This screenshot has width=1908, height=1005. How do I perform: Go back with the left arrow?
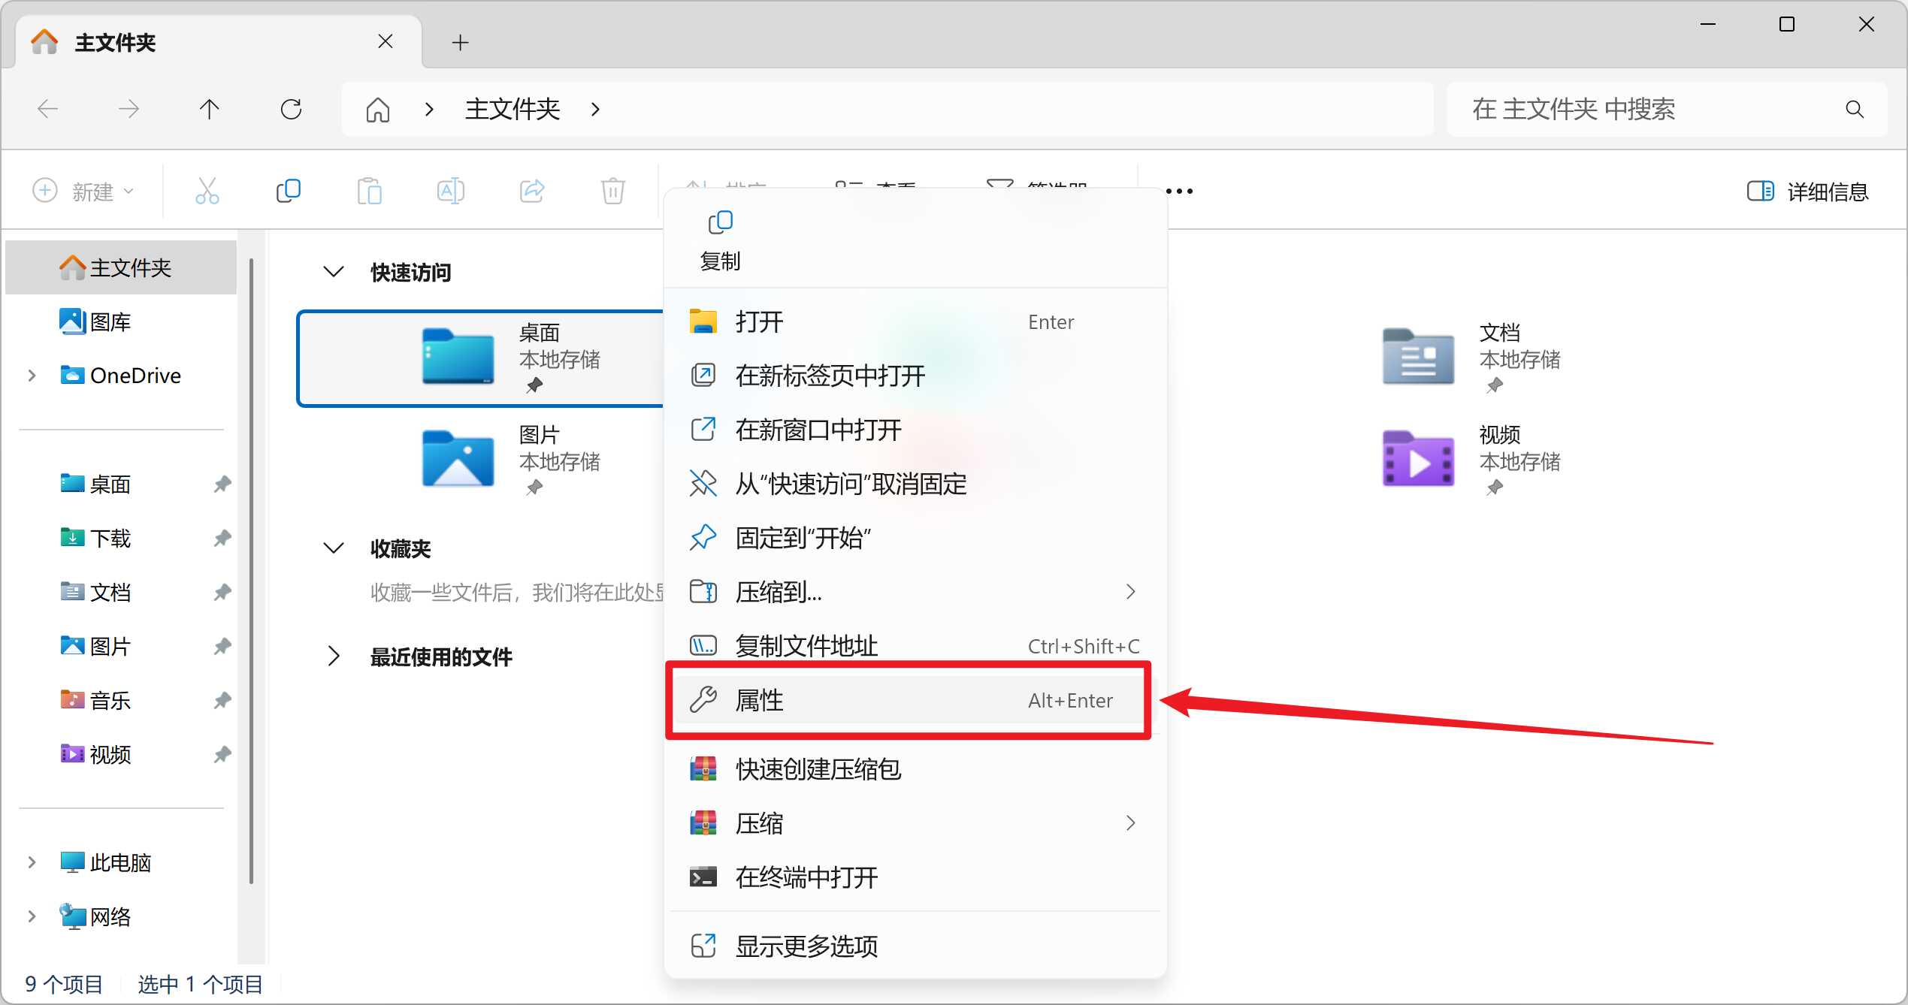47,109
